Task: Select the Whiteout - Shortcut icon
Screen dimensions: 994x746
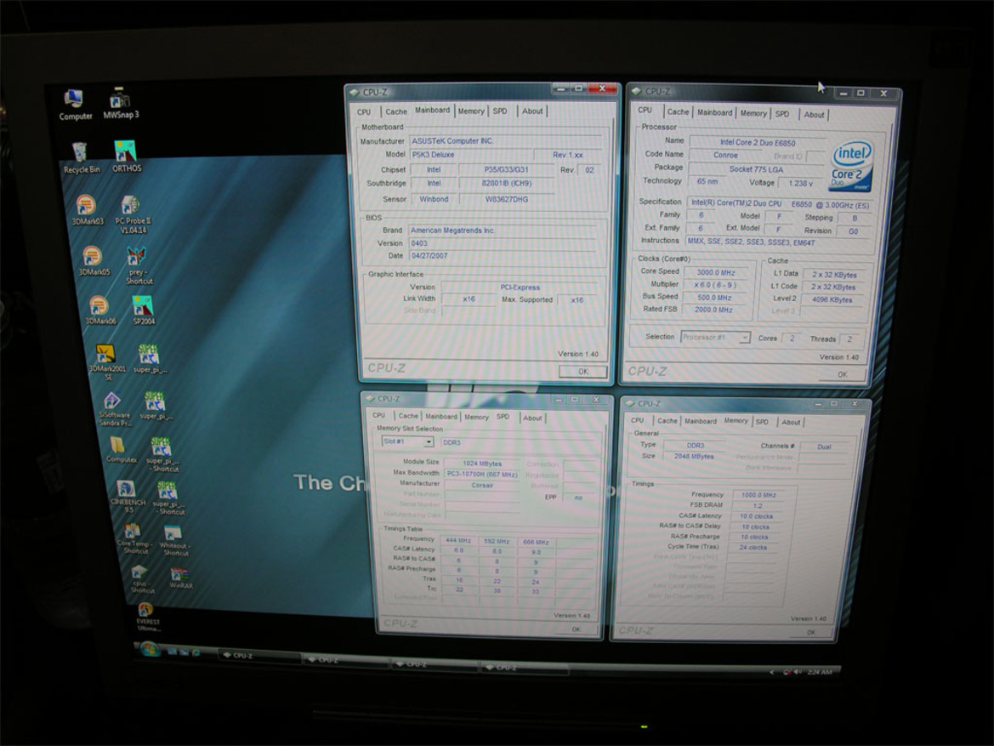Action: [x=173, y=541]
